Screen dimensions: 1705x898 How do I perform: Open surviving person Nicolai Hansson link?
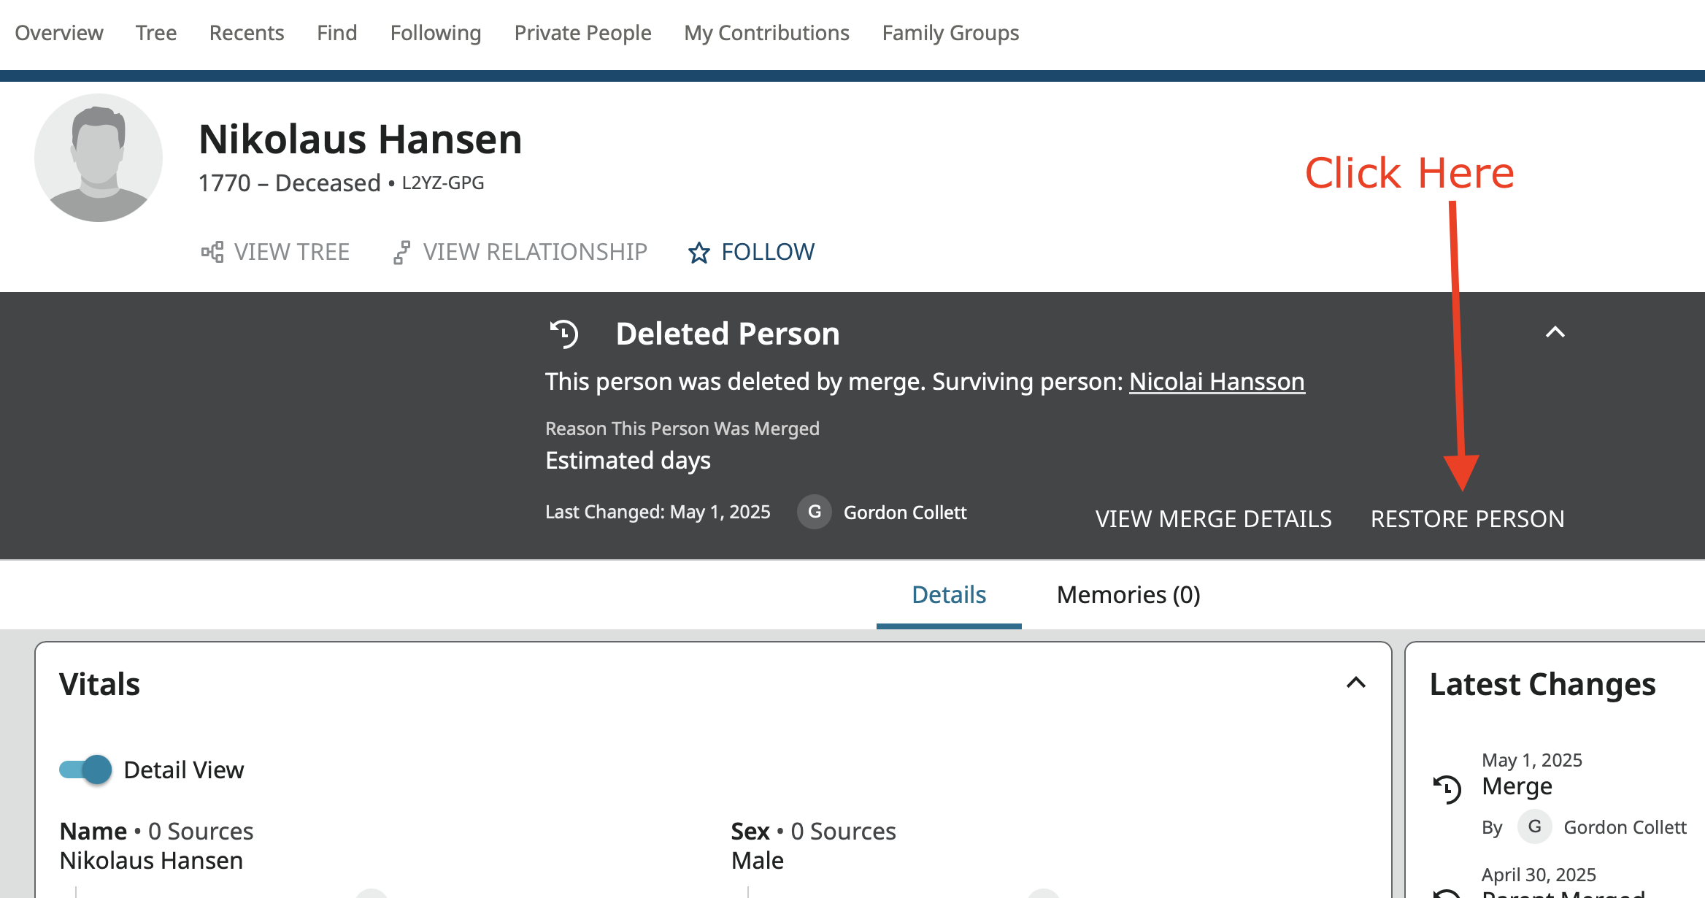pyautogui.click(x=1217, y=382)
